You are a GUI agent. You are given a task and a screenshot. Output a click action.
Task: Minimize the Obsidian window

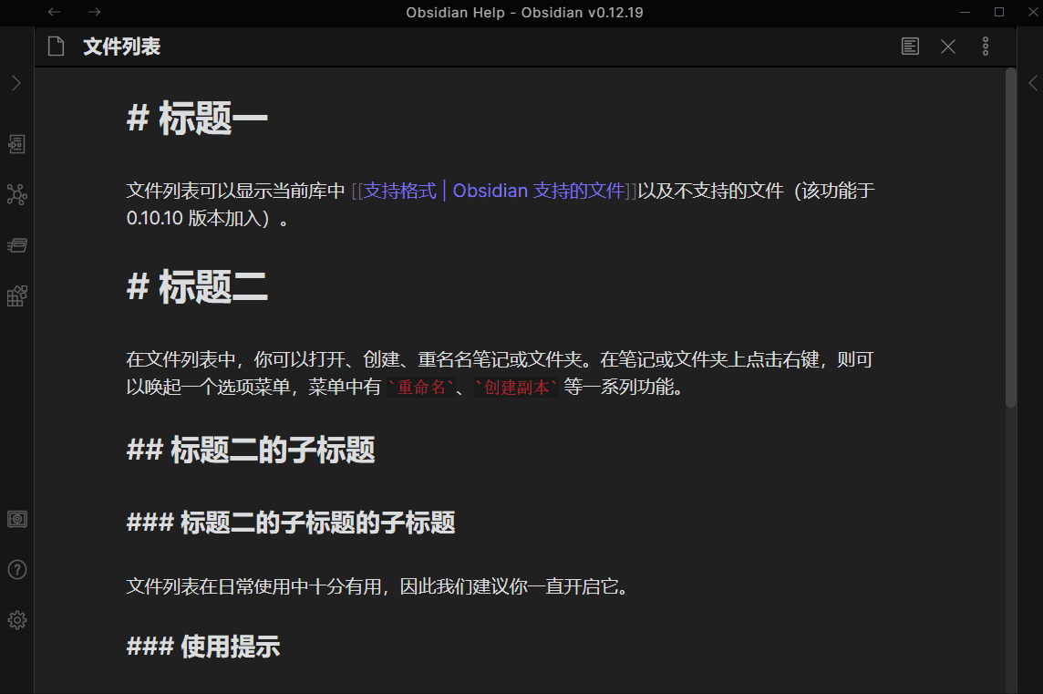965,12
